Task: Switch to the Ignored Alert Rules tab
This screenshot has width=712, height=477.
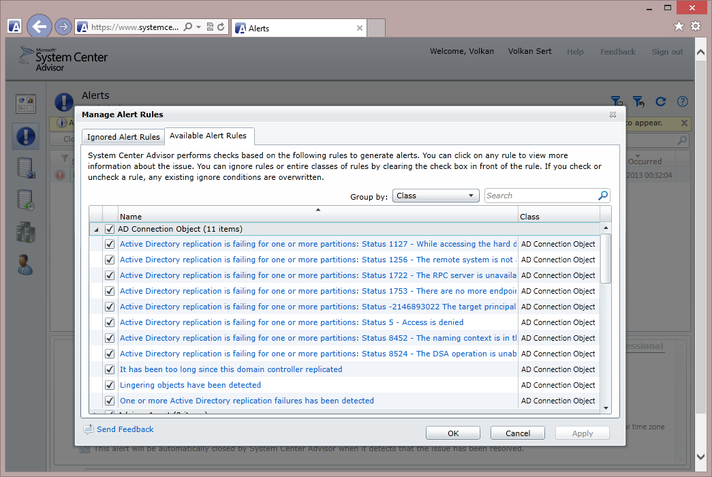Action: [123, 137]
